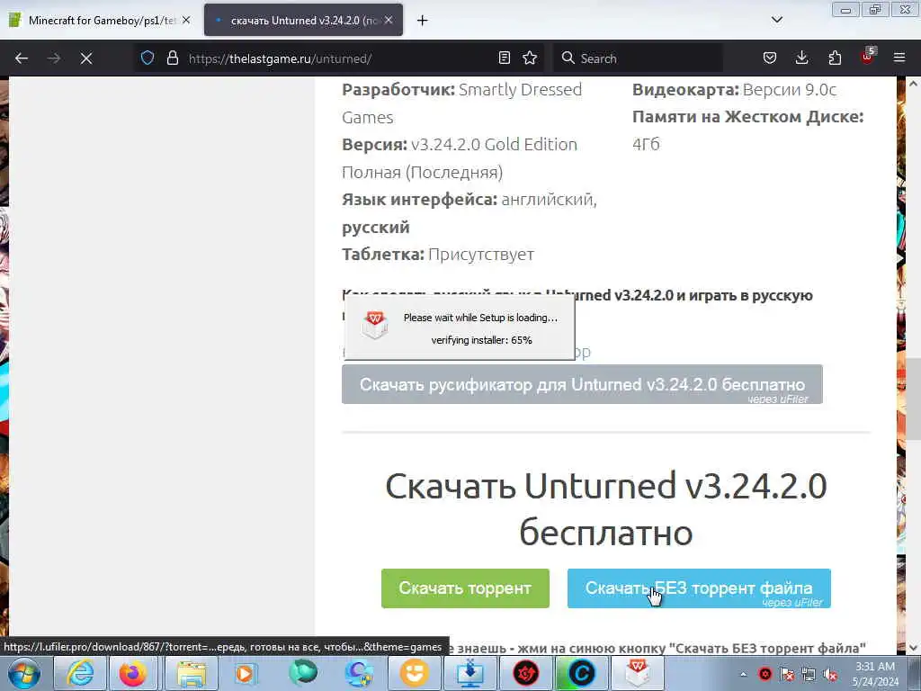Stop loading the page

coord(86,58)
